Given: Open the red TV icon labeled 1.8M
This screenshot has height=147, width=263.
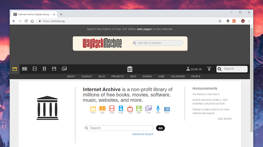Looking at the screenshot, I should click(130, 109).
